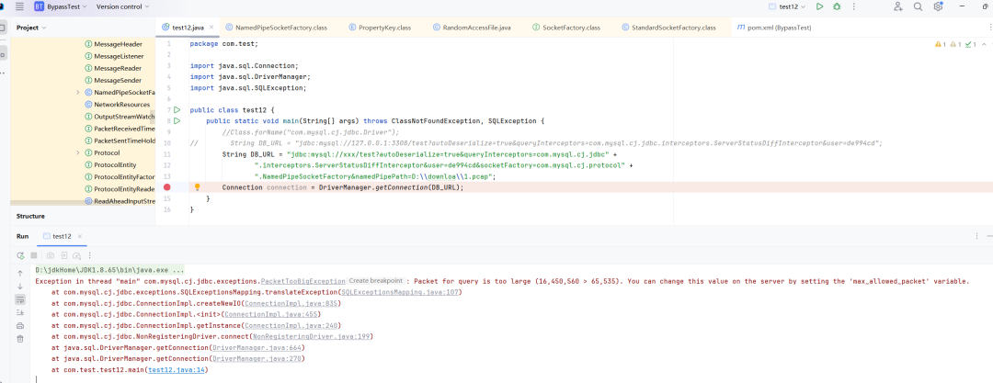This screenshot has height=383, width=993.
Task: Expand Protocol tree node
Action: 78,152
